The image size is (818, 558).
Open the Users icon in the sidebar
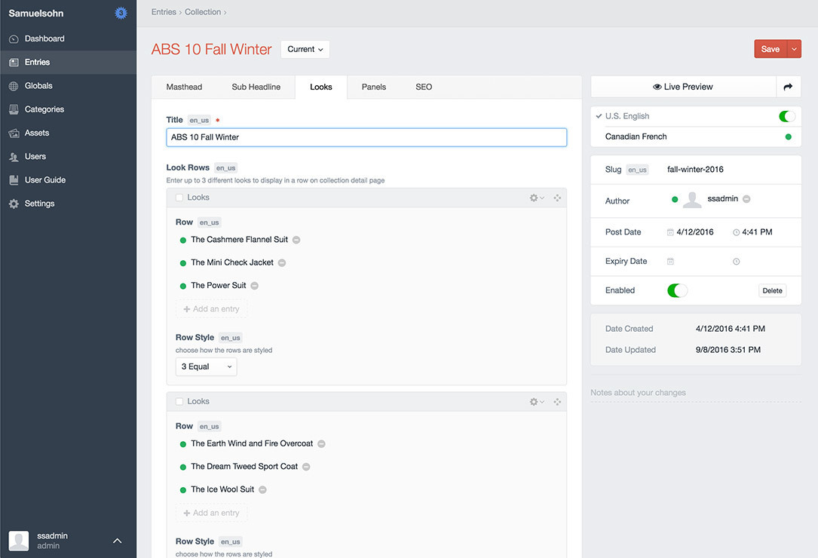pos(14,157)
